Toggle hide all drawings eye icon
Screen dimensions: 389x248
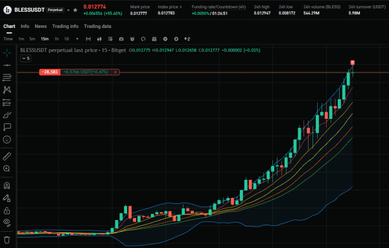click(7, 223)
